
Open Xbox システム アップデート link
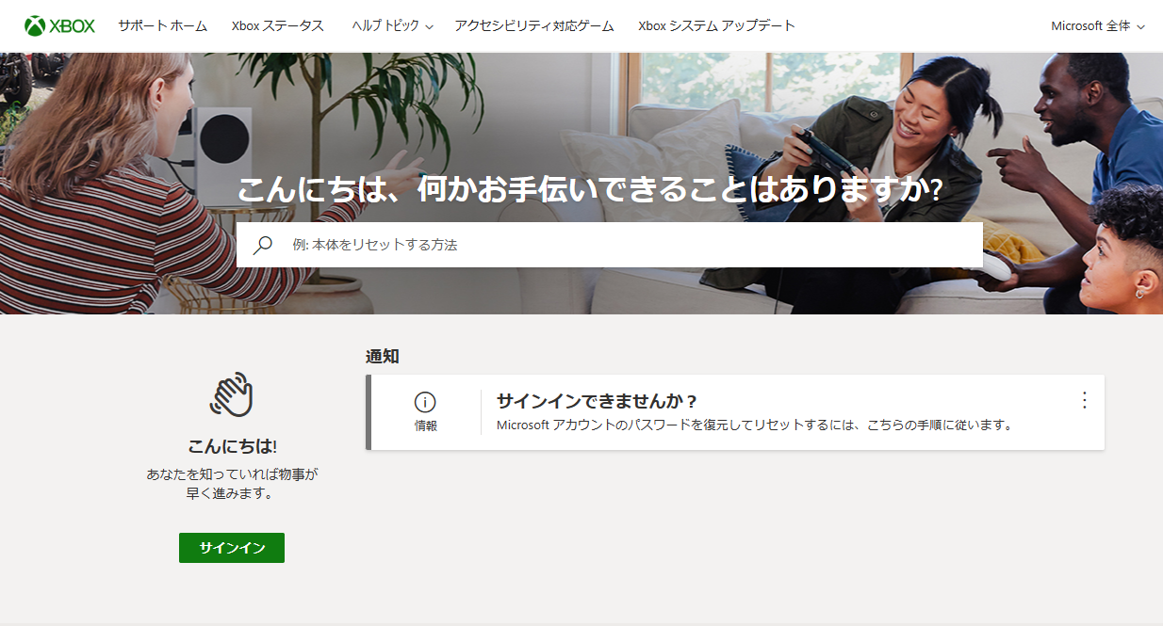point(716,26)
